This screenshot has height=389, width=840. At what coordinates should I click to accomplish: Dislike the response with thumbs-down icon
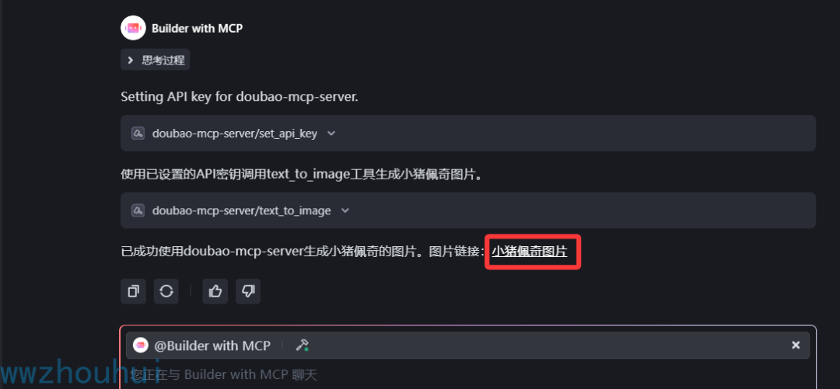[x=248, y=291]
